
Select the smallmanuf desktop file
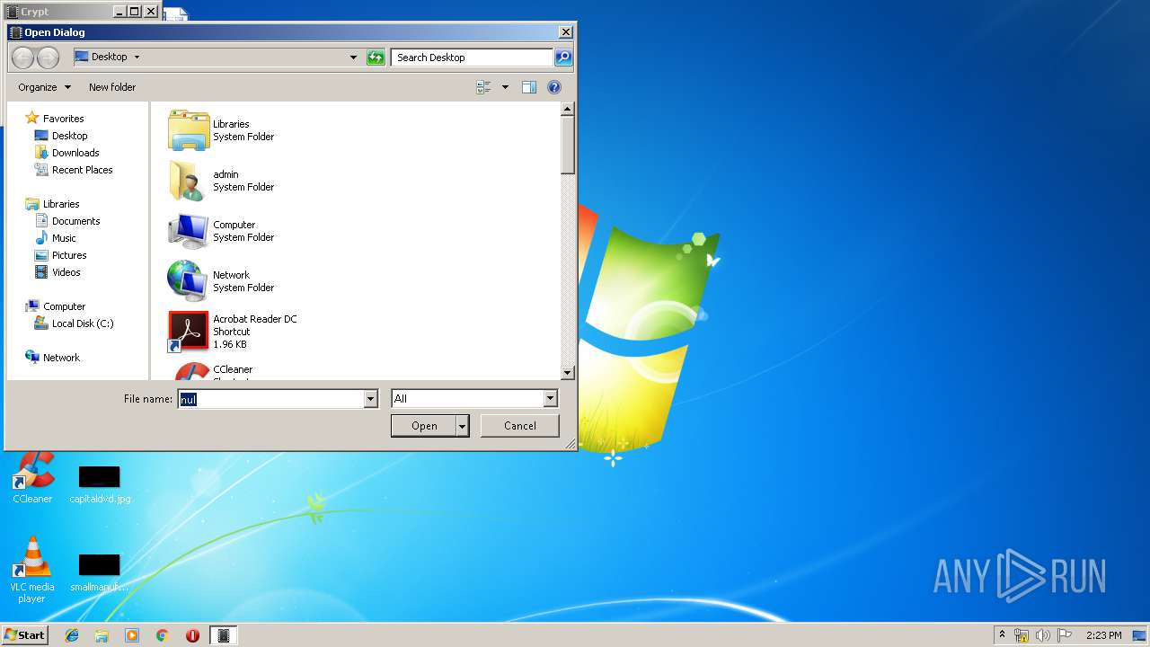(x=99, y=572)
